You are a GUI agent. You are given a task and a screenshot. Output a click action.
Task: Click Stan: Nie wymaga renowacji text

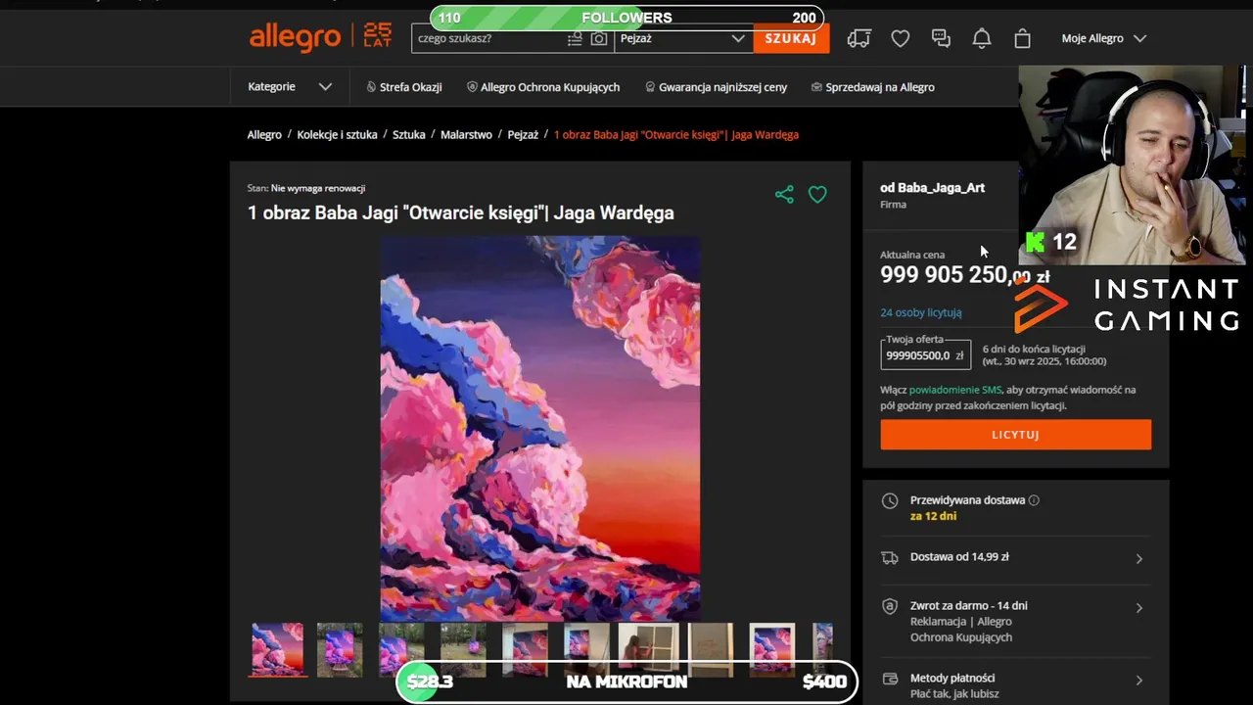click(306, 188)
